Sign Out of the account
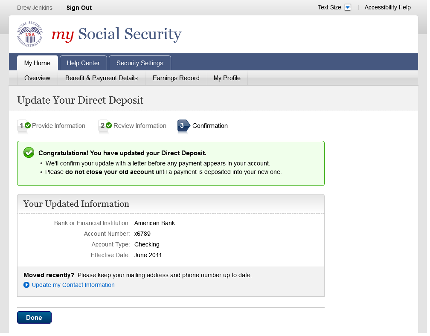The height and width of the screenshot is (336, 430). [79, 8]
